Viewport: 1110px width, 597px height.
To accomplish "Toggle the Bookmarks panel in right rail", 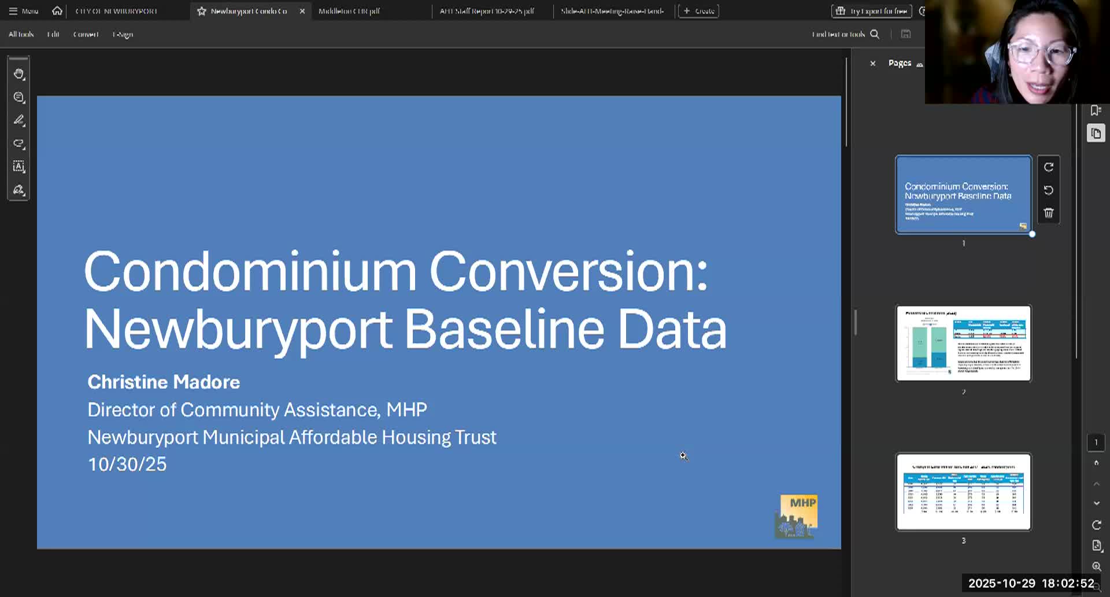I will click(x=1096, y=110).
